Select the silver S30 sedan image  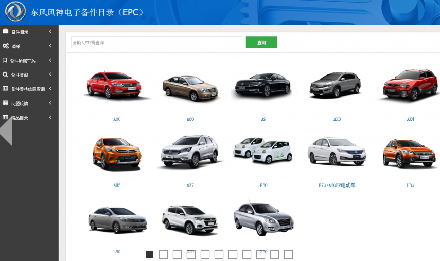point(264,219)
